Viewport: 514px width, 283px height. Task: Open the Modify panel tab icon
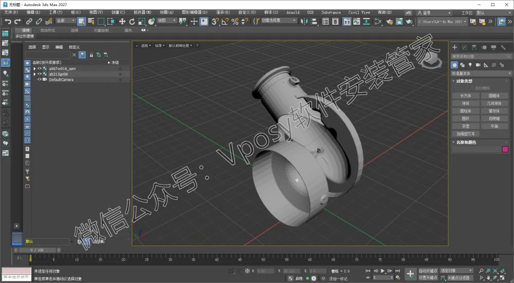464,48
